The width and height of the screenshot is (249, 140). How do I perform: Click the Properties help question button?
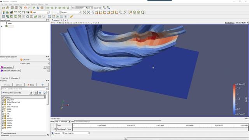42,85
